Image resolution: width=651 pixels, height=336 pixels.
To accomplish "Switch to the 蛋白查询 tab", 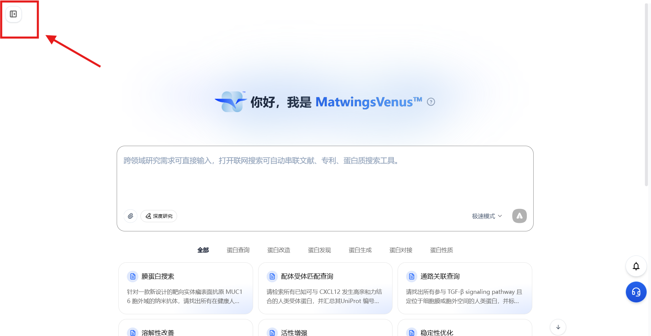I will [238, 250].
